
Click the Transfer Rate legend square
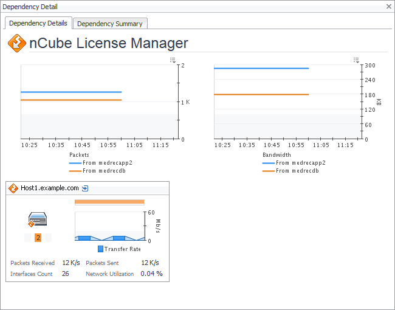101,249
